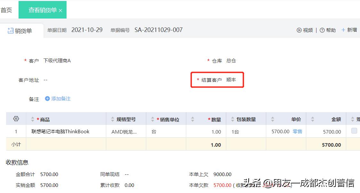Click the plus icon beside 添加备注
The width and height of the screenshot is (360, 193).
click(x=47, y=99)
